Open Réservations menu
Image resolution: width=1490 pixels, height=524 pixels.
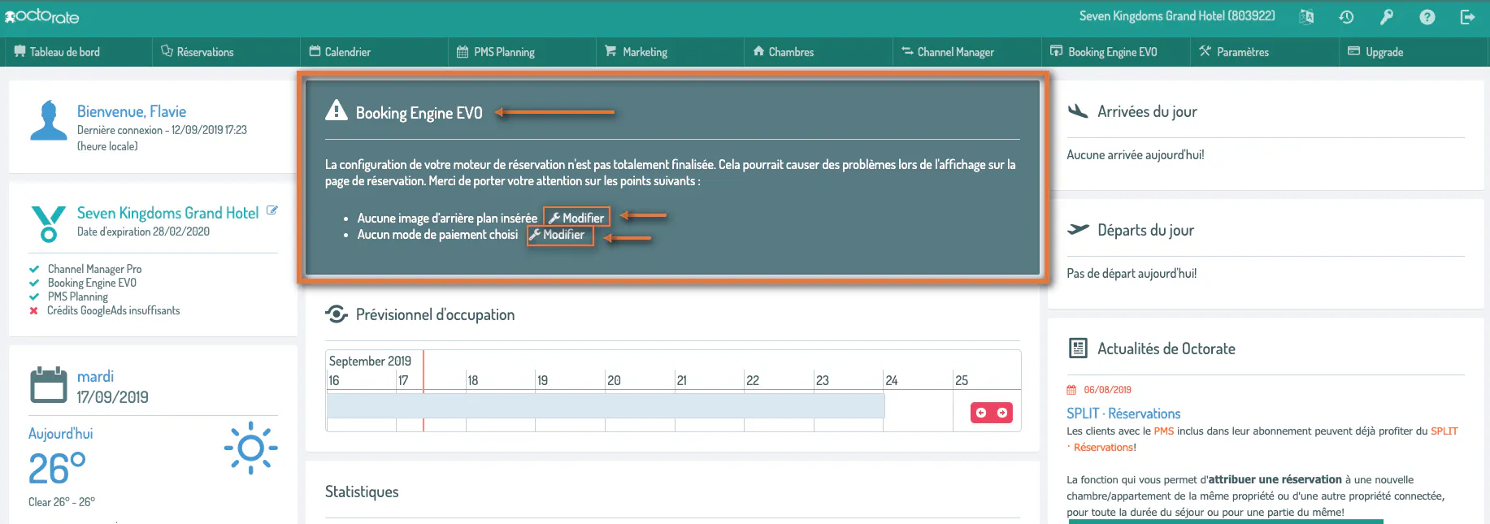click(198, 52)
